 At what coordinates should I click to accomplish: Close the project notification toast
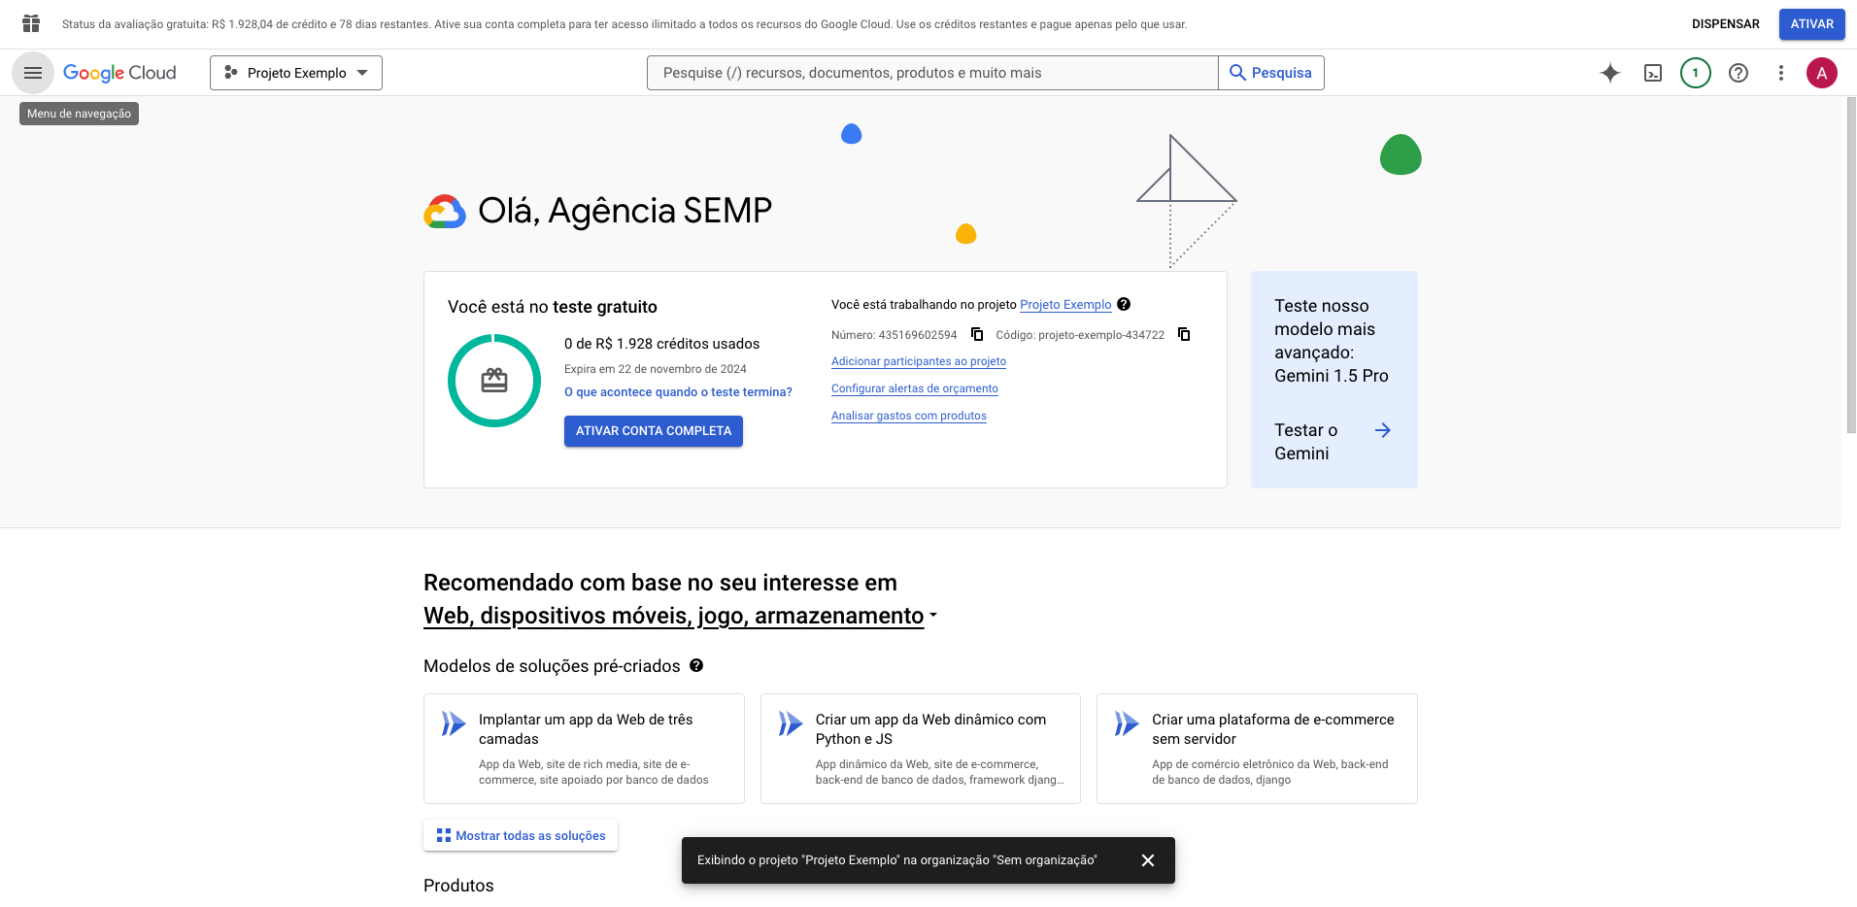coord(1148,860)
